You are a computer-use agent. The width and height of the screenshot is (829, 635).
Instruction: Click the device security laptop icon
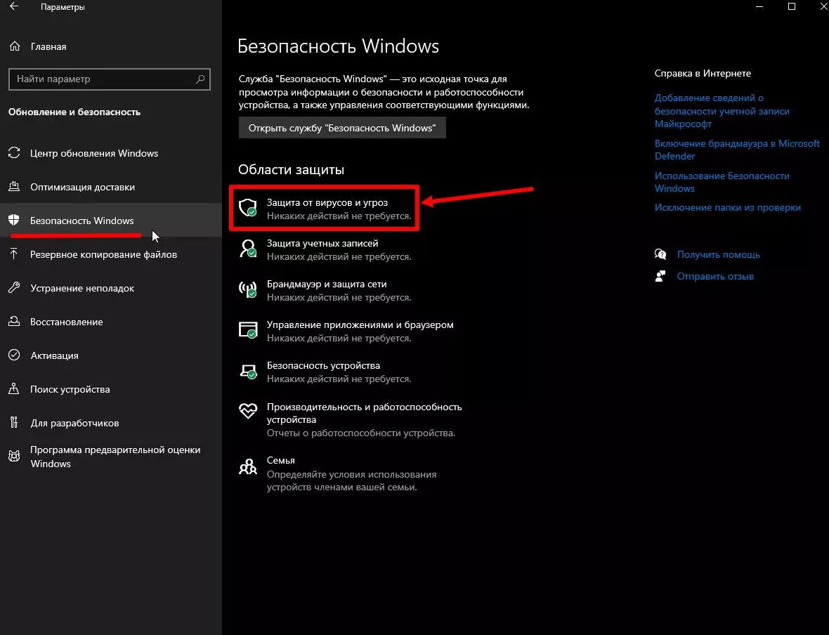pyautogui.click(x=248, y=372)
